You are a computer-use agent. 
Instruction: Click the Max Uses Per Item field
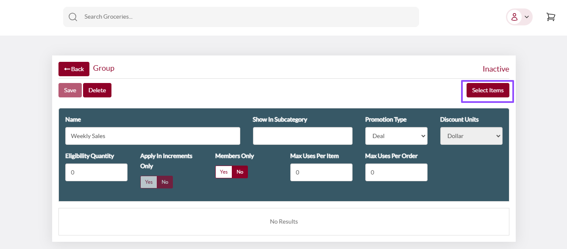tap(321, 172)
